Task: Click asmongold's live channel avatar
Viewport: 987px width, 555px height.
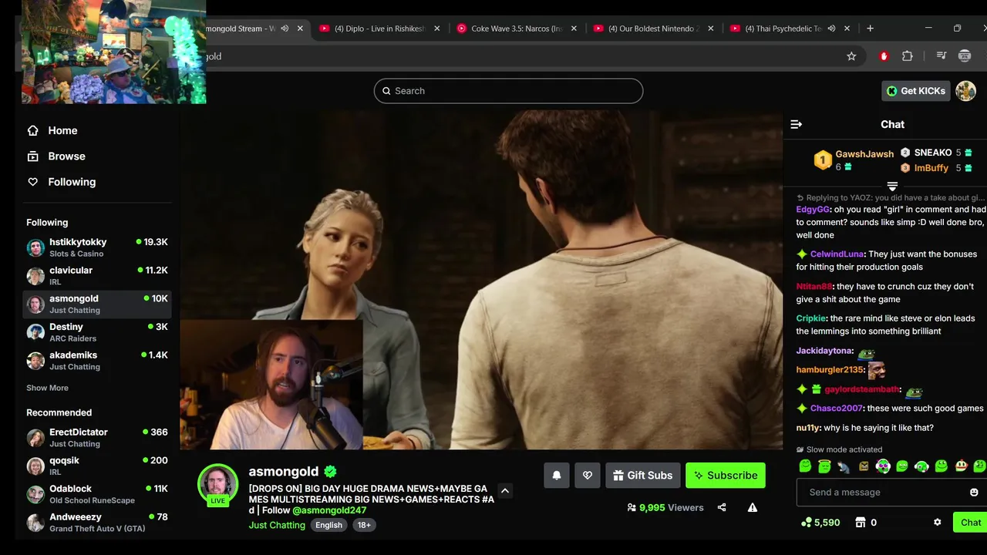Action: click(x=218, y=485)
